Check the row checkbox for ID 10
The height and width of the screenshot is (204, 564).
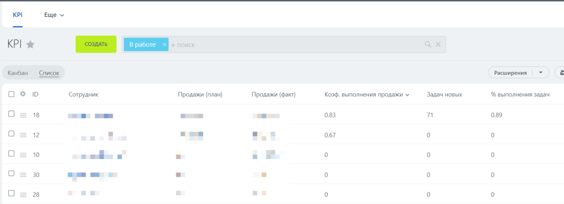[x=11, y=153]
